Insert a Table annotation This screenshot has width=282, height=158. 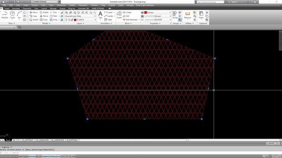[x=108, y=20]
